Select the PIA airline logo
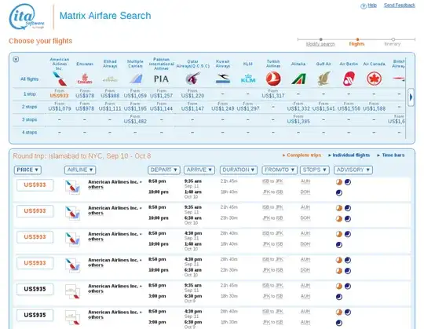424x329 pixels. 161,79
